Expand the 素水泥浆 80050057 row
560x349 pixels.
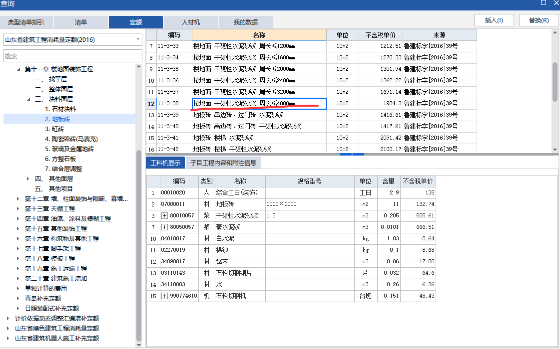(x=165, y=227)
